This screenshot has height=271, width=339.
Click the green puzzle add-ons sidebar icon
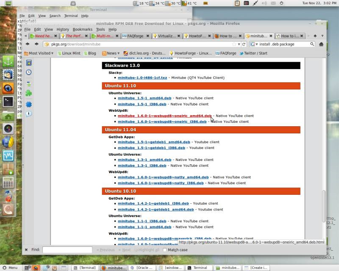click(29, 93)
